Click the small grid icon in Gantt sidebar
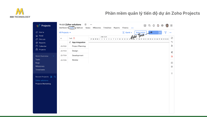 172,67
